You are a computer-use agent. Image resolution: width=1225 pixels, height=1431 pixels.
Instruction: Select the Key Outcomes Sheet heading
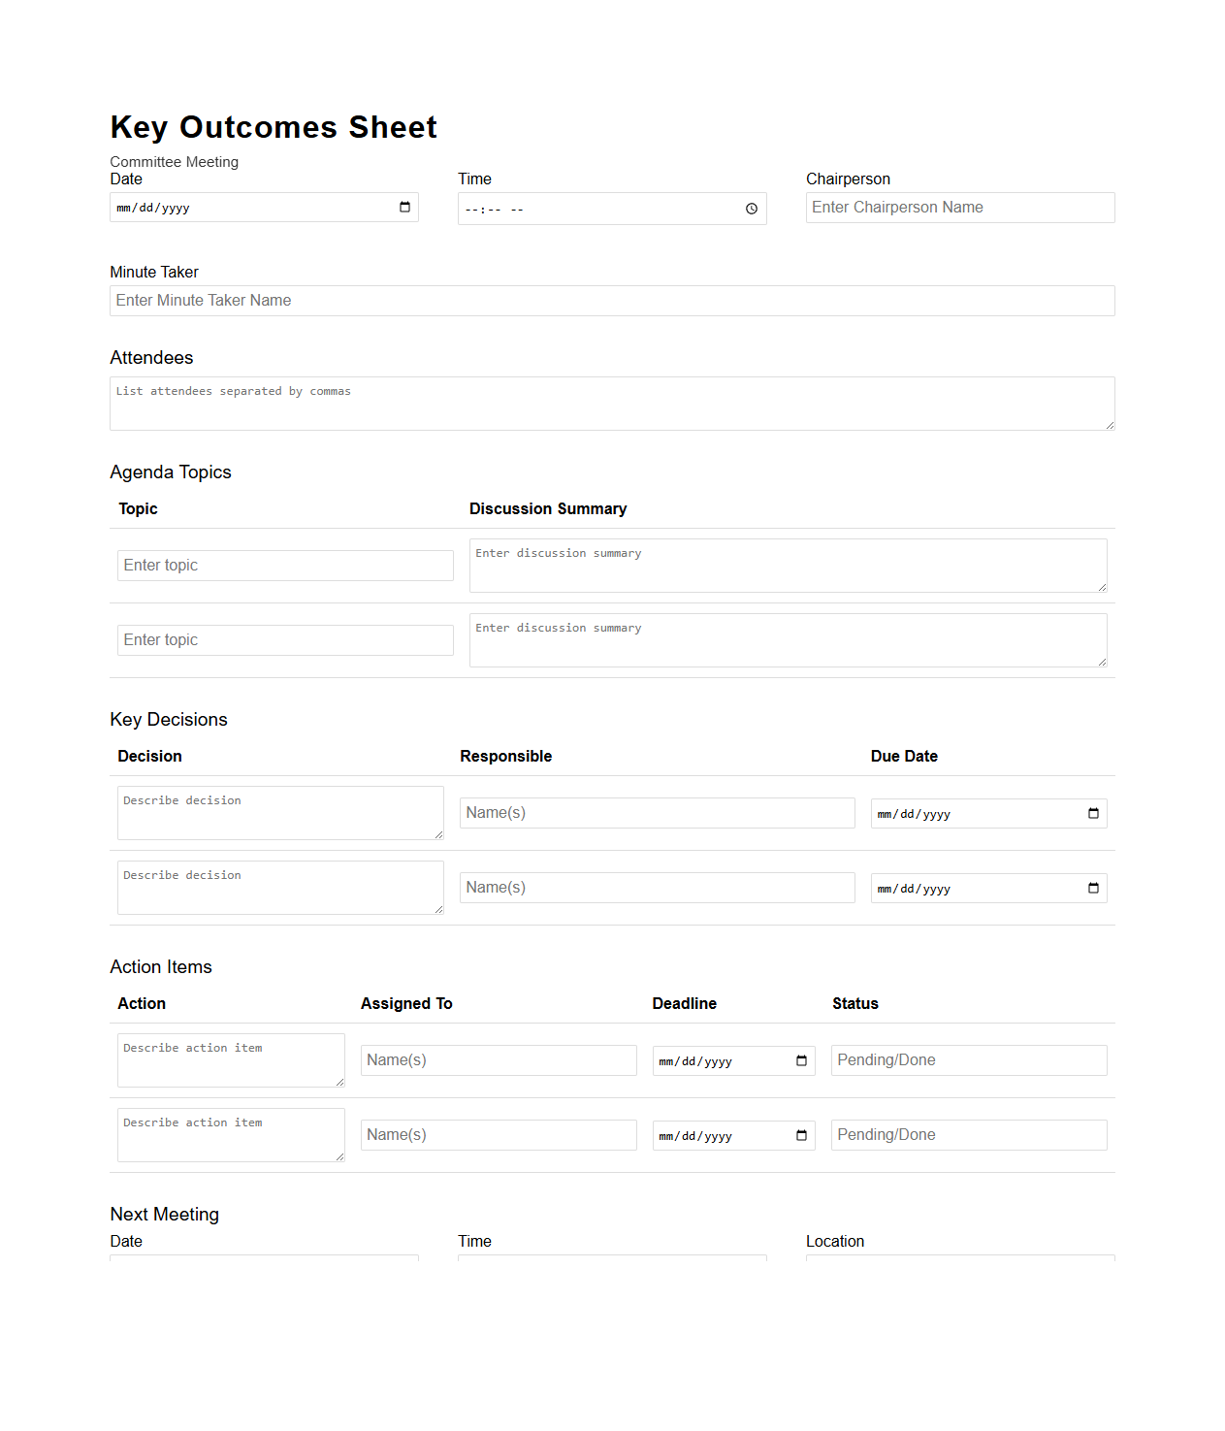tap(273, 127)
